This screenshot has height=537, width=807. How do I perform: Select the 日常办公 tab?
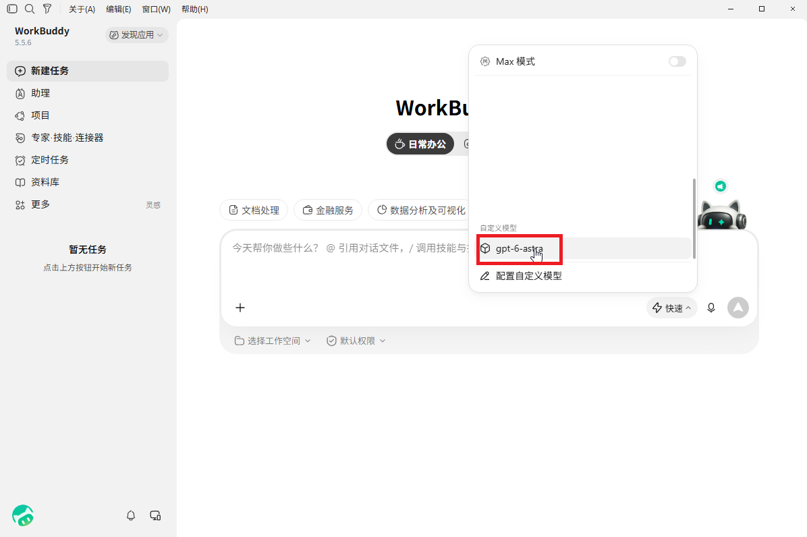(x=420, y=144)
